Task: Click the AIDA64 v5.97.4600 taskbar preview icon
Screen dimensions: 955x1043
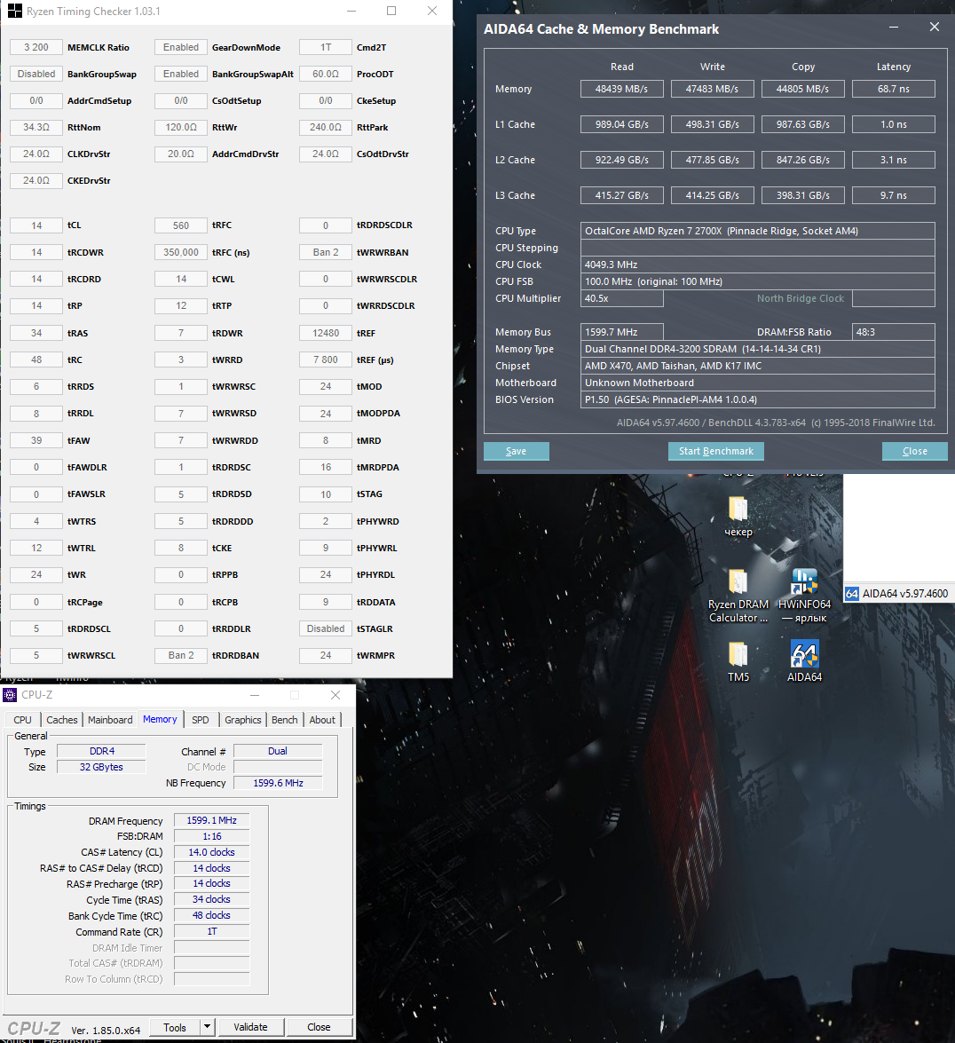Action: tap(852, 593)
